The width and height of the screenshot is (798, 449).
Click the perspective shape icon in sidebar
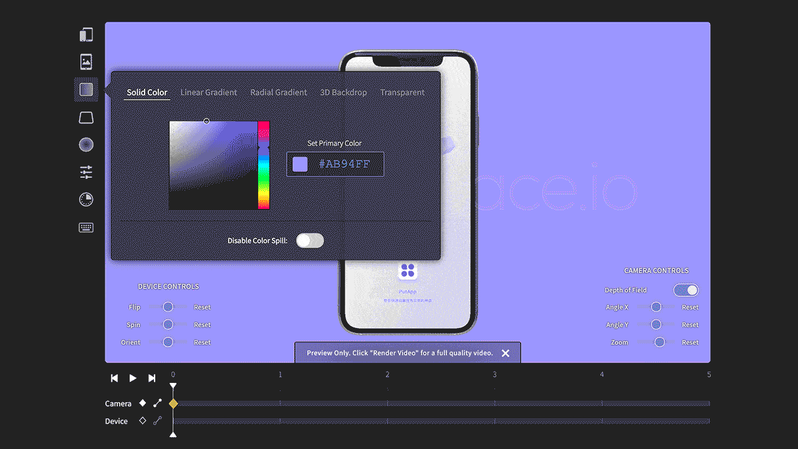pos(86,118)
